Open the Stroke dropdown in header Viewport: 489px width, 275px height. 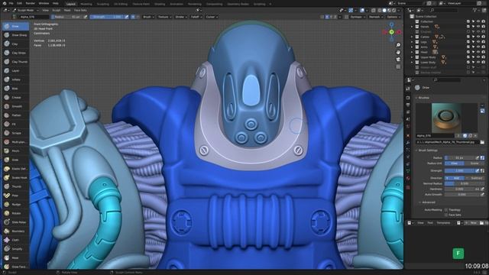click(x=181, y=17)
